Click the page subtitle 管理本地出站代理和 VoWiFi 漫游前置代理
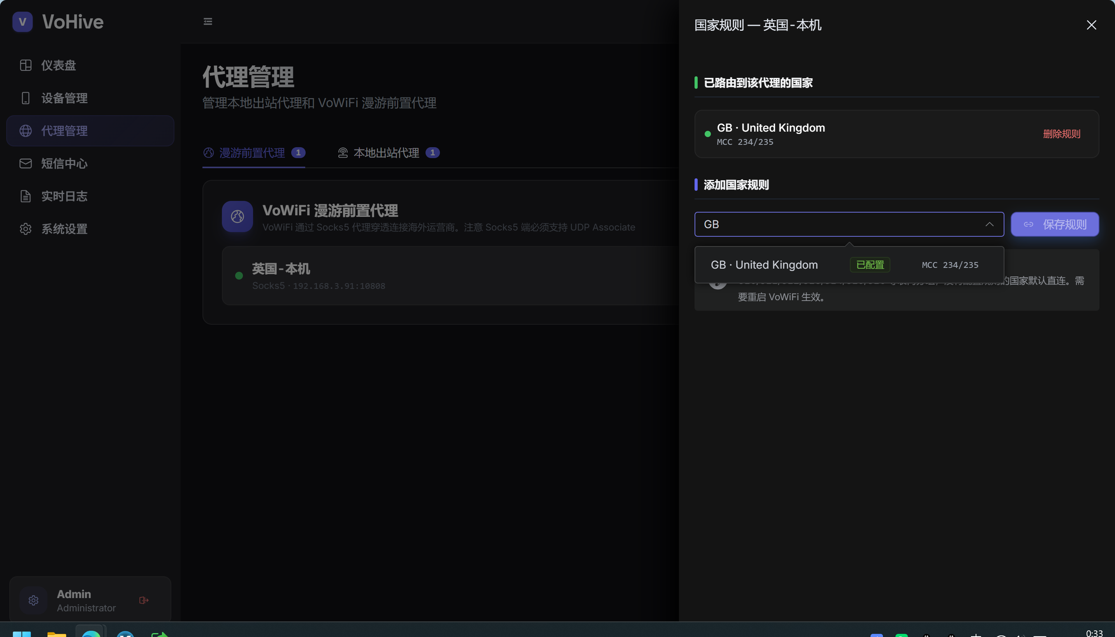The width and height of the screenshot is (1115, 637). (319, 103)
